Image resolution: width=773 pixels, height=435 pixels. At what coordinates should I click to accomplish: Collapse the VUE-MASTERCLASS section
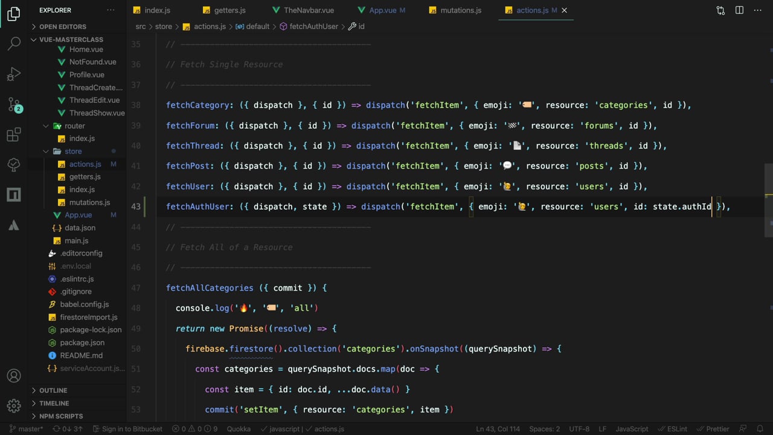pyautogui.click(x=71, y=40)
